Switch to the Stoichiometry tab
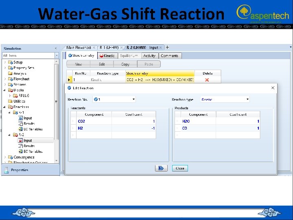293x220 pixels. tap(81, 55)
